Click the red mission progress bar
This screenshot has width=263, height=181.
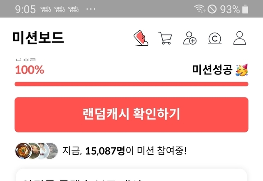coord(131,84)
